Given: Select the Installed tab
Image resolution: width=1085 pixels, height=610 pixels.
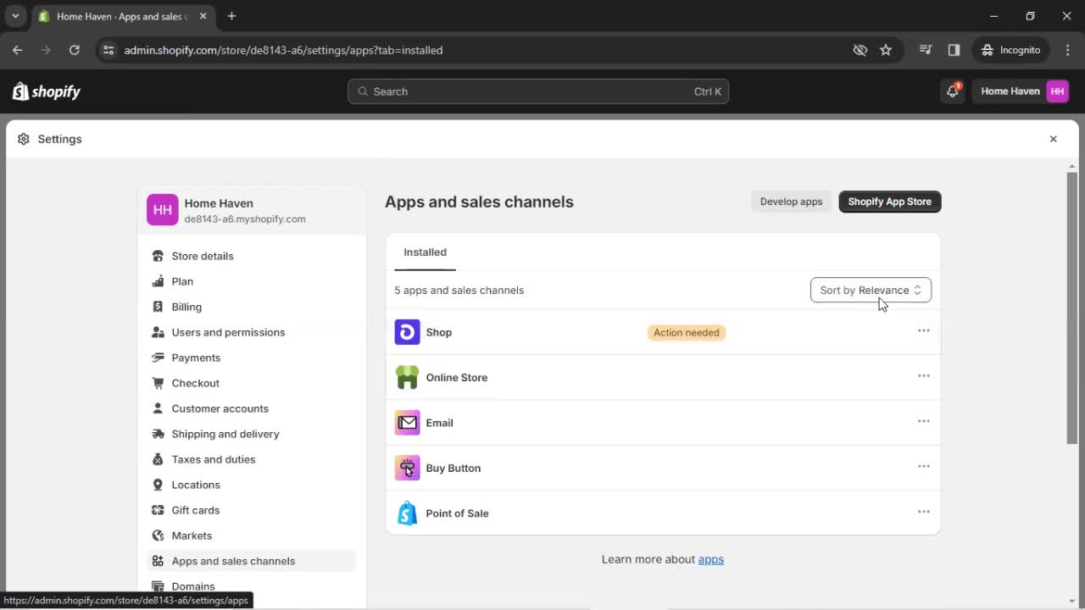Looking at the screenshot, I should click(x=425, y=252).
